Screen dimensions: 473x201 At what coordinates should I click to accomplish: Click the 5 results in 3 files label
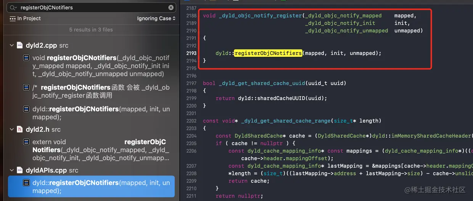point(91,29)
